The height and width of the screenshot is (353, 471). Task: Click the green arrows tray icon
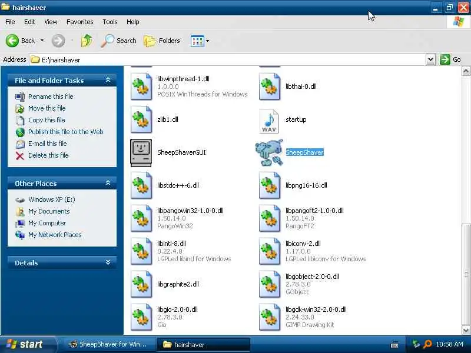(416, 344)
